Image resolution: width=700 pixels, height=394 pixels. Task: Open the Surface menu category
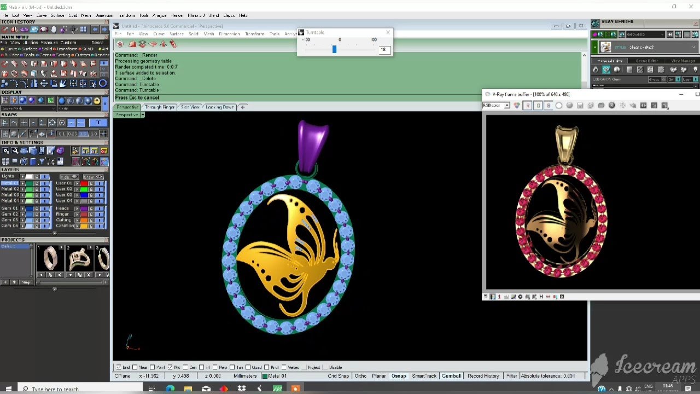[x=27, y=49]
